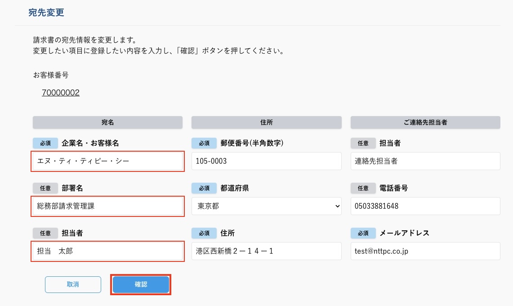Click the 宛先変更 page title
The width and height of the screenshot is (513, 306).
(46, 13)
